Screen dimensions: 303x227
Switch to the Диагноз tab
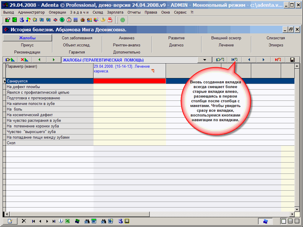tap(176, 45)
